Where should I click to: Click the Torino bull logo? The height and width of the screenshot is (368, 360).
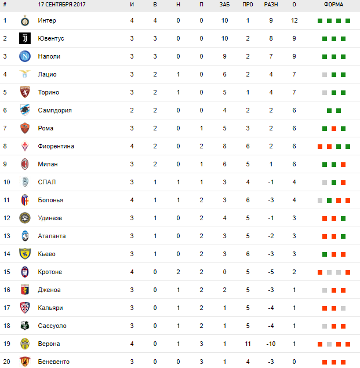[24, 93]
